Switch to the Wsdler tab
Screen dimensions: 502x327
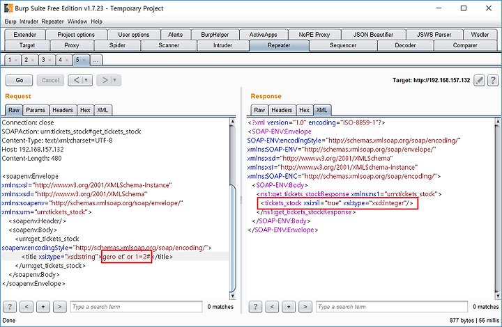pyautogui.click(x=480, y=35)
